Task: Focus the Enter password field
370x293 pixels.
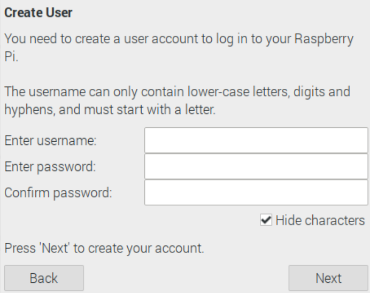Action: click(x=256, y=166)
